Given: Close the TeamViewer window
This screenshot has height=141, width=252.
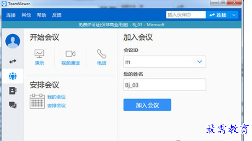Looking at the screenshot, I should click(x=234, y=3).
